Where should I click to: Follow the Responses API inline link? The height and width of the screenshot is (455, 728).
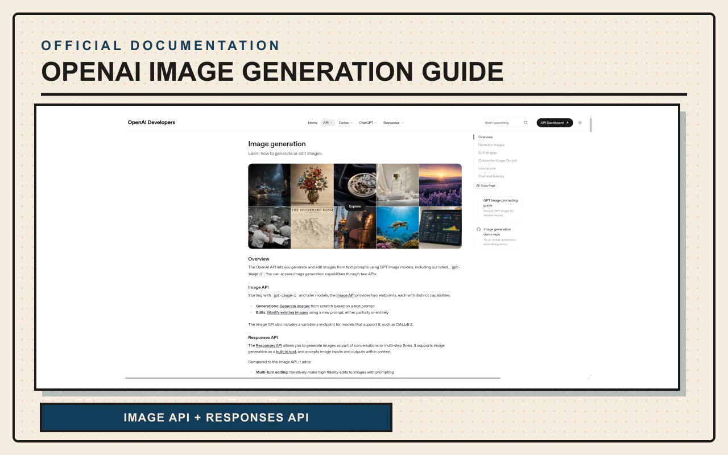point(268,345)
